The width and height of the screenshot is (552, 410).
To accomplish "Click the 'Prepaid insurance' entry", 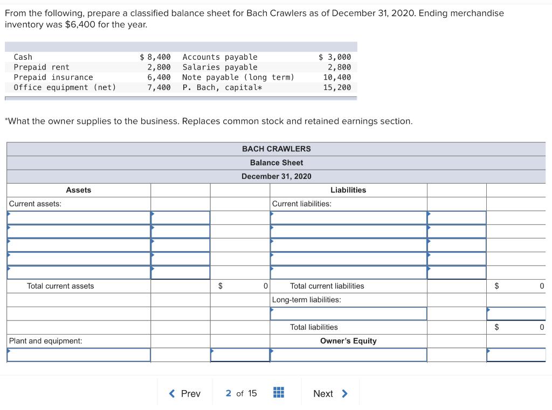I will point(53,77).
